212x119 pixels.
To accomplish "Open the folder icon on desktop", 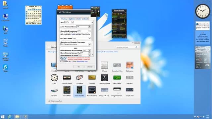I will tap(5, 5).
